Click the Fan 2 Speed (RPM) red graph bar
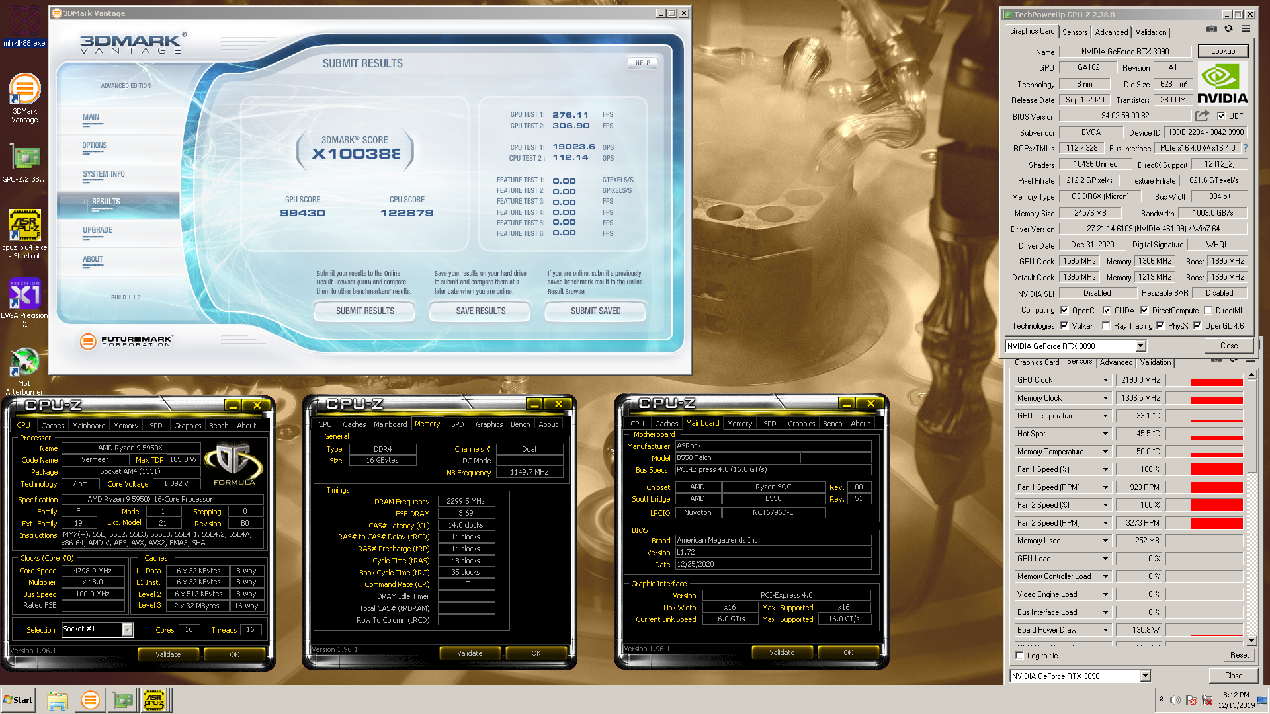This screenshot has height=714, width=1270. [1217, 523]
